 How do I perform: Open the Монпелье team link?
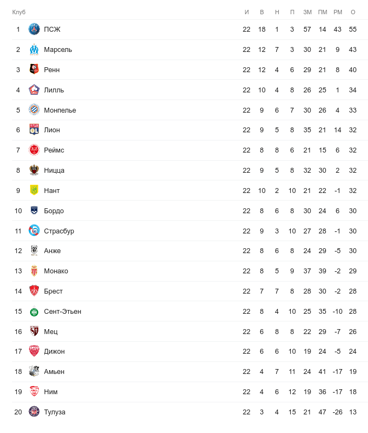(60, 110)
